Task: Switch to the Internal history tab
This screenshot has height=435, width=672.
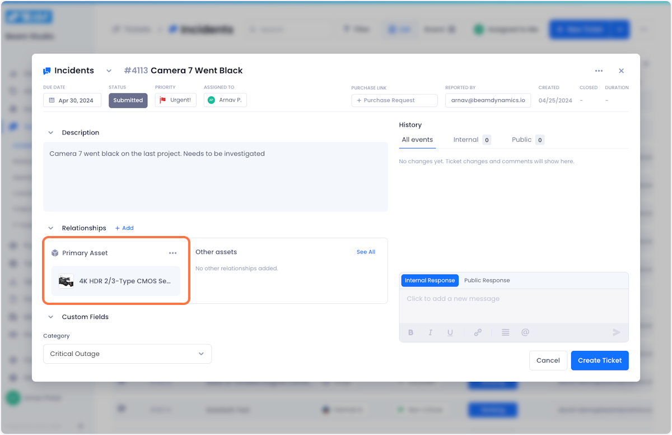Action: click(472, 140)
